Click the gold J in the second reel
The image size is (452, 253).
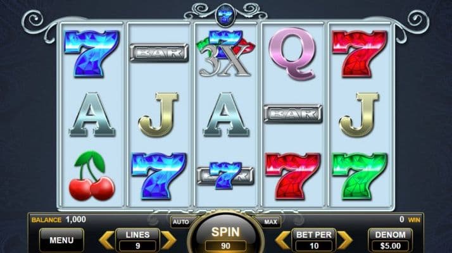(158, 114)
